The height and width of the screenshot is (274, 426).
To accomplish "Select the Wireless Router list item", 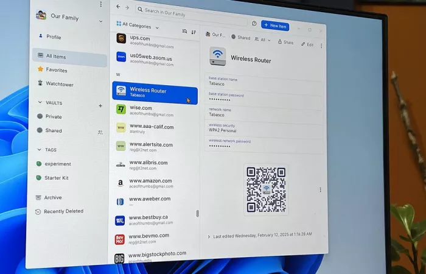I will [x=155, y=93].
